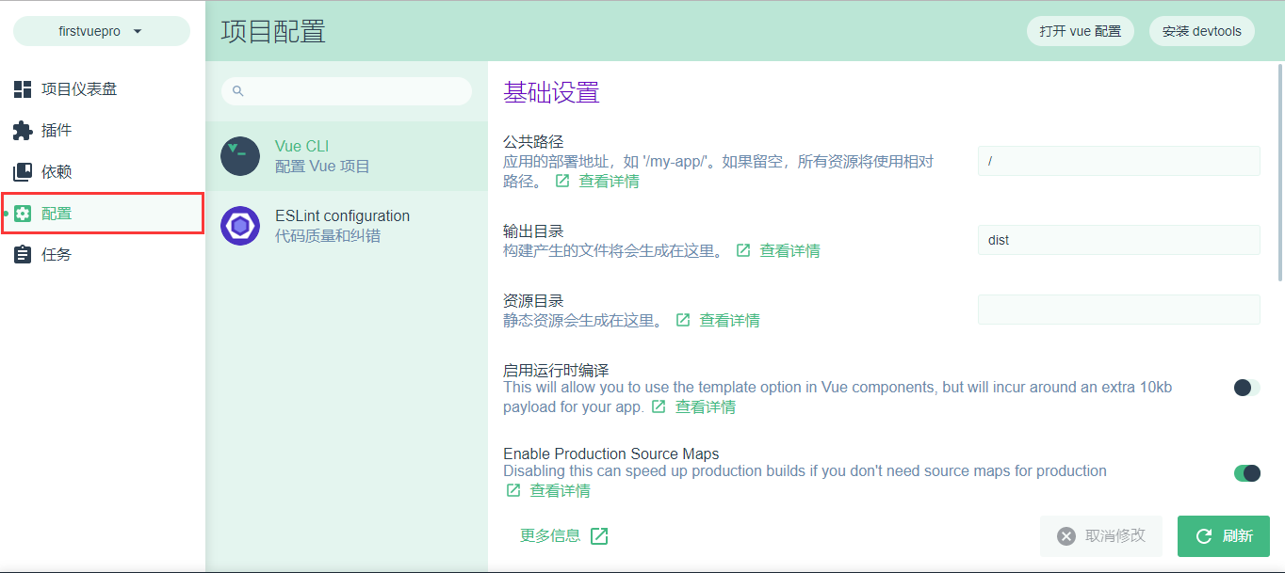This screenshot has width=1285, height=573.
Task: Open the 依赖 sidebar section
Action: pos(103,172)
